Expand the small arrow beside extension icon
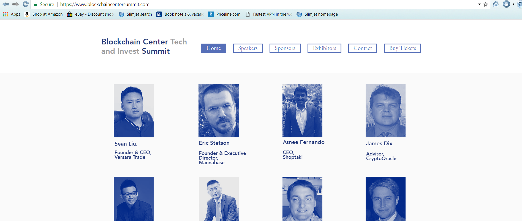 pos(513,4)
